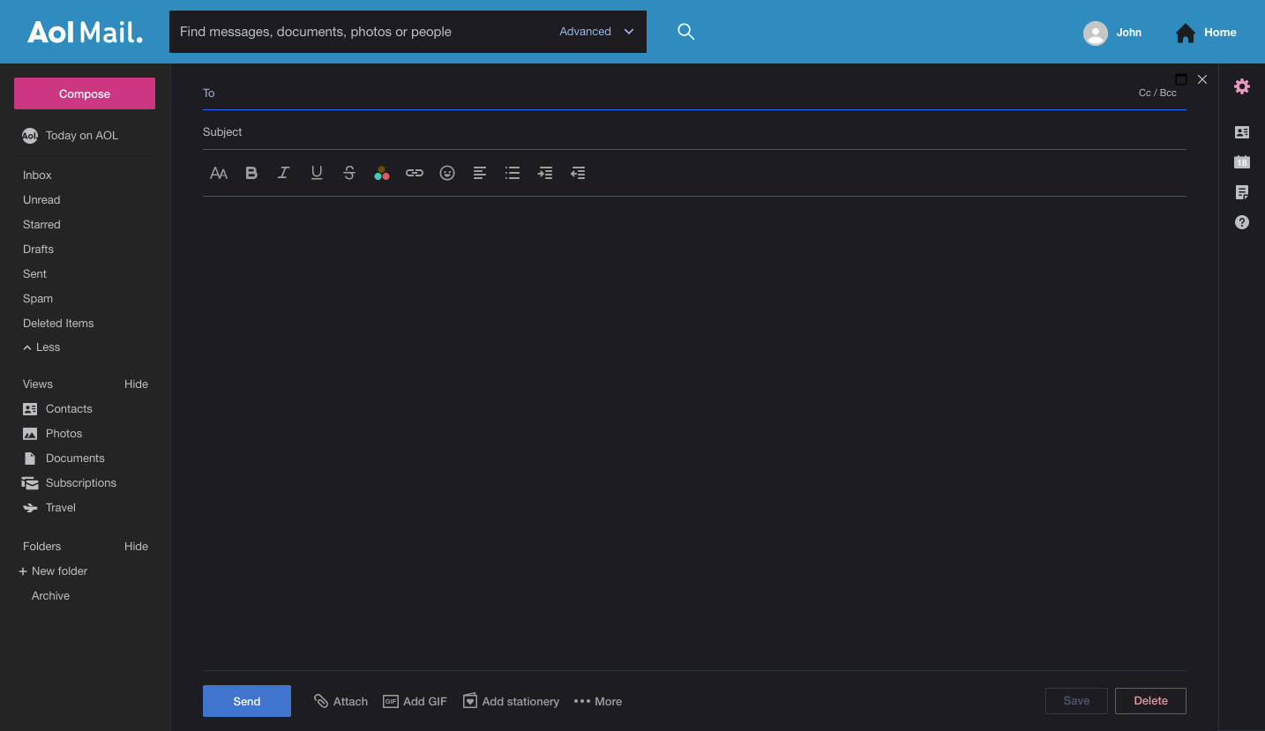Pop out the compose window
The width and height of the screenshot is (1265, 731).
[1181, 79]
